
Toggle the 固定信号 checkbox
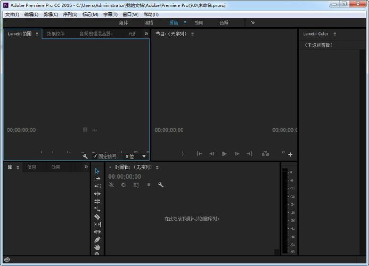click(x=95, y=156)
